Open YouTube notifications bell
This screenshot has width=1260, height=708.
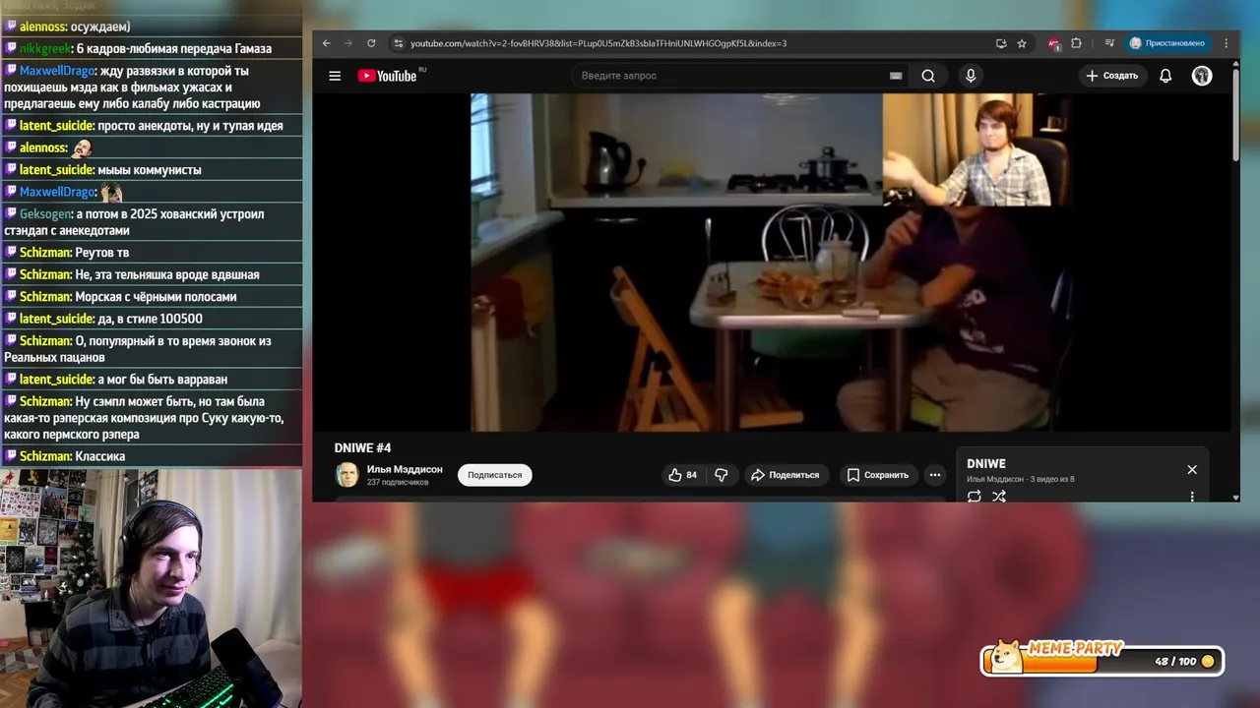pyautogui.click(x=1165, y=76)
